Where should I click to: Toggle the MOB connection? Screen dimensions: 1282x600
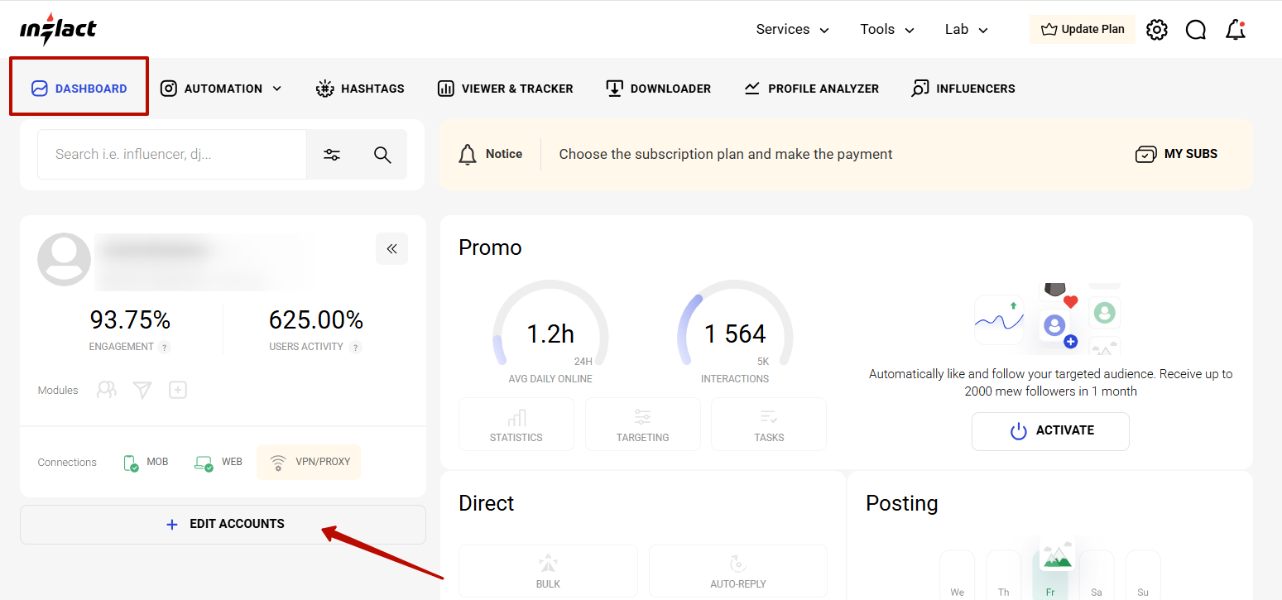[146, 462]
